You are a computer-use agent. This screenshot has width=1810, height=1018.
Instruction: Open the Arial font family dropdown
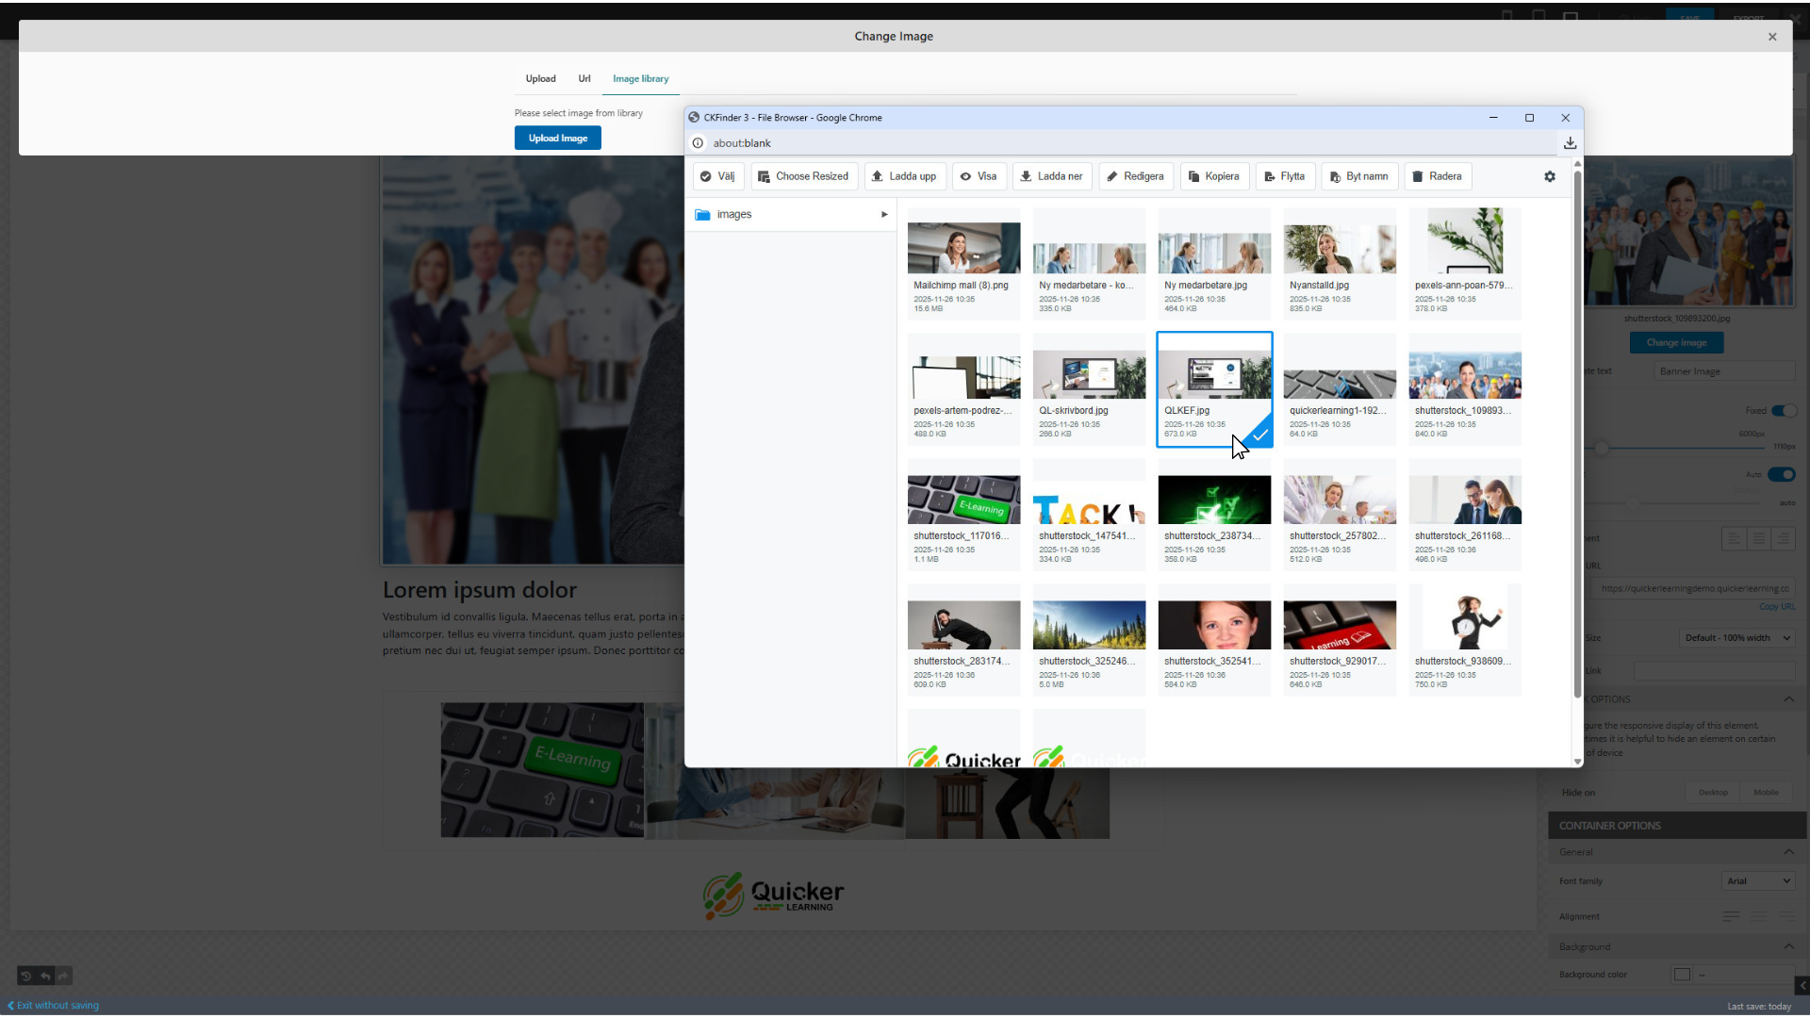click(1757, 881)
